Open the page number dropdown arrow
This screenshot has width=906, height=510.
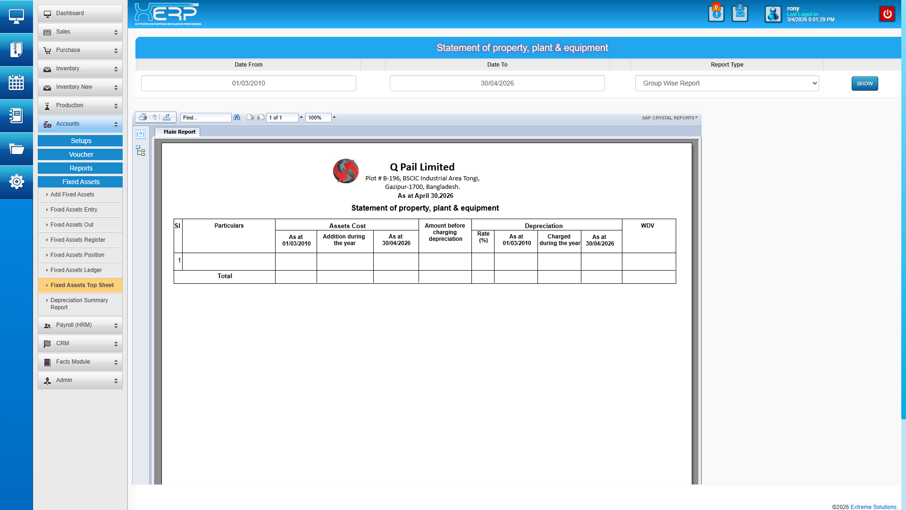[301, 117]
